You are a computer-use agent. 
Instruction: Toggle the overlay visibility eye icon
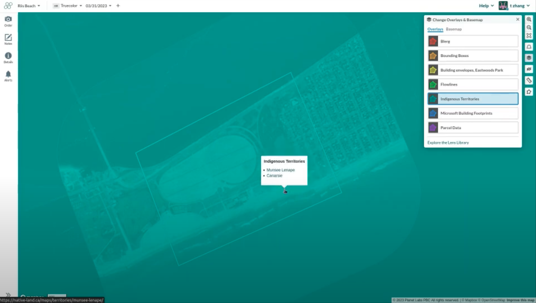point(529,69)
